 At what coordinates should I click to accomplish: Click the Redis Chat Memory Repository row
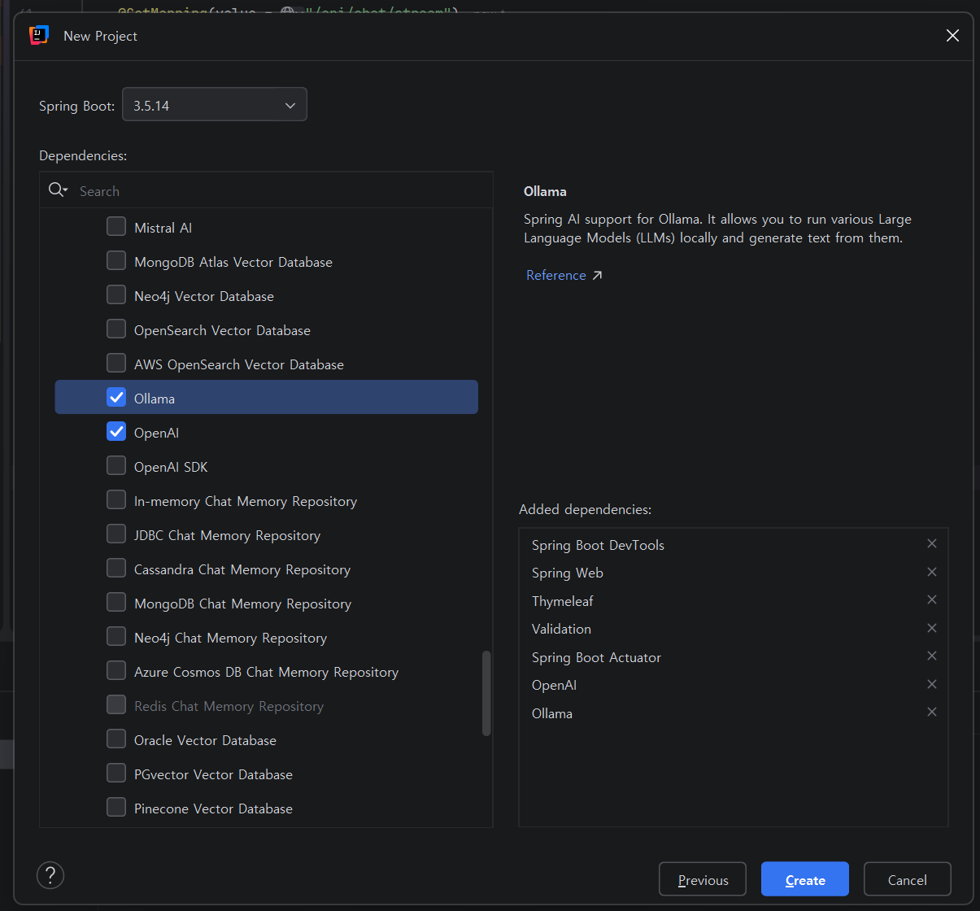click(267, 705)
